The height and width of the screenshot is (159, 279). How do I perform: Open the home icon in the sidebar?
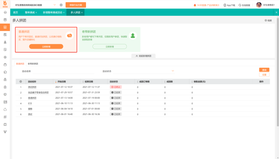[x=5, y=12]
